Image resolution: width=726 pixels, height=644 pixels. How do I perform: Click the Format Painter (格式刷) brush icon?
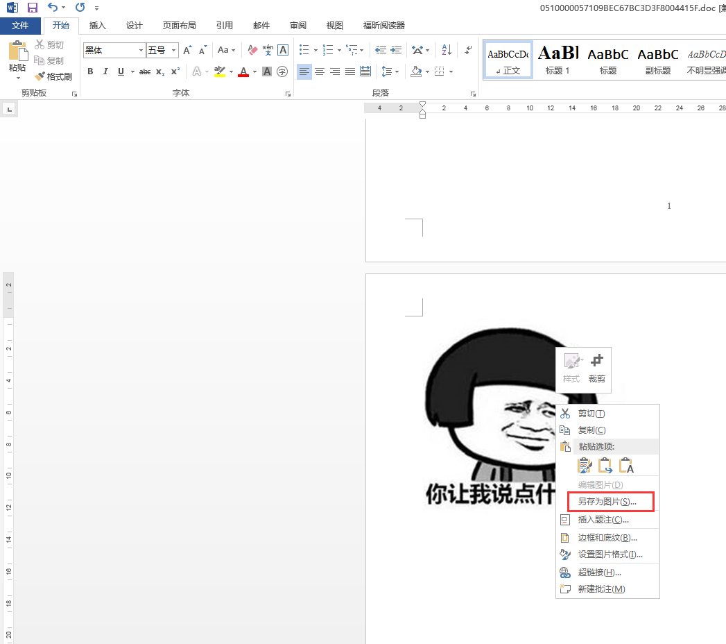click(x=40, y=76)
